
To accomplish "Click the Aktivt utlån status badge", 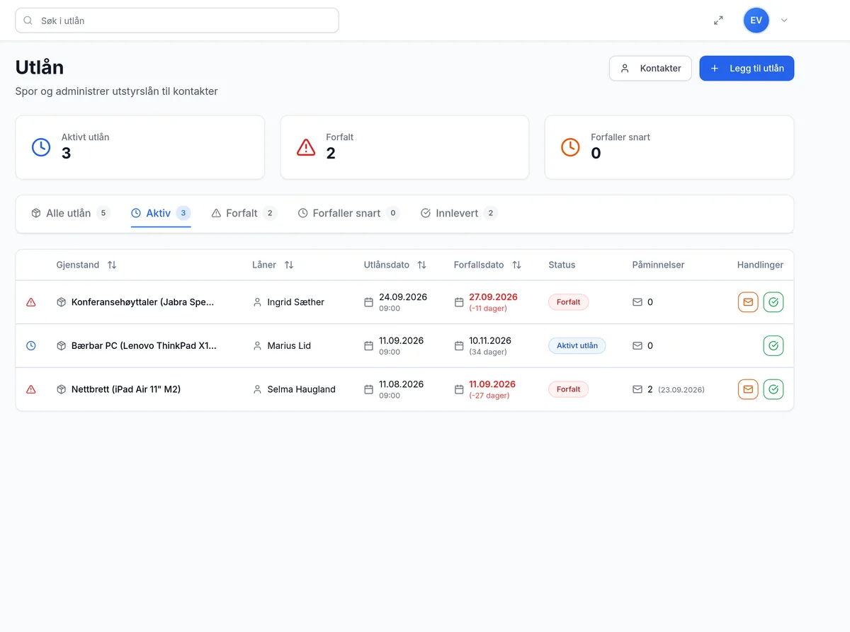I will 577,346.
